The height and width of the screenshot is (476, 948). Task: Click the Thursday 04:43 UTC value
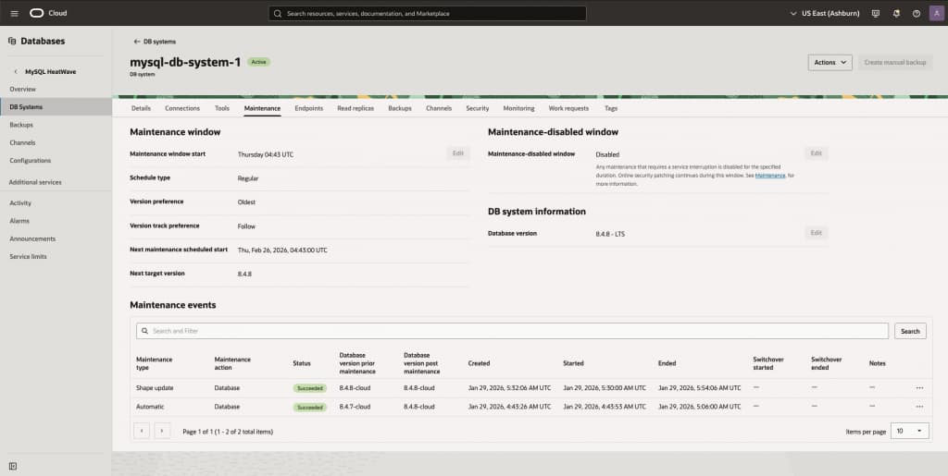point(266,154)
